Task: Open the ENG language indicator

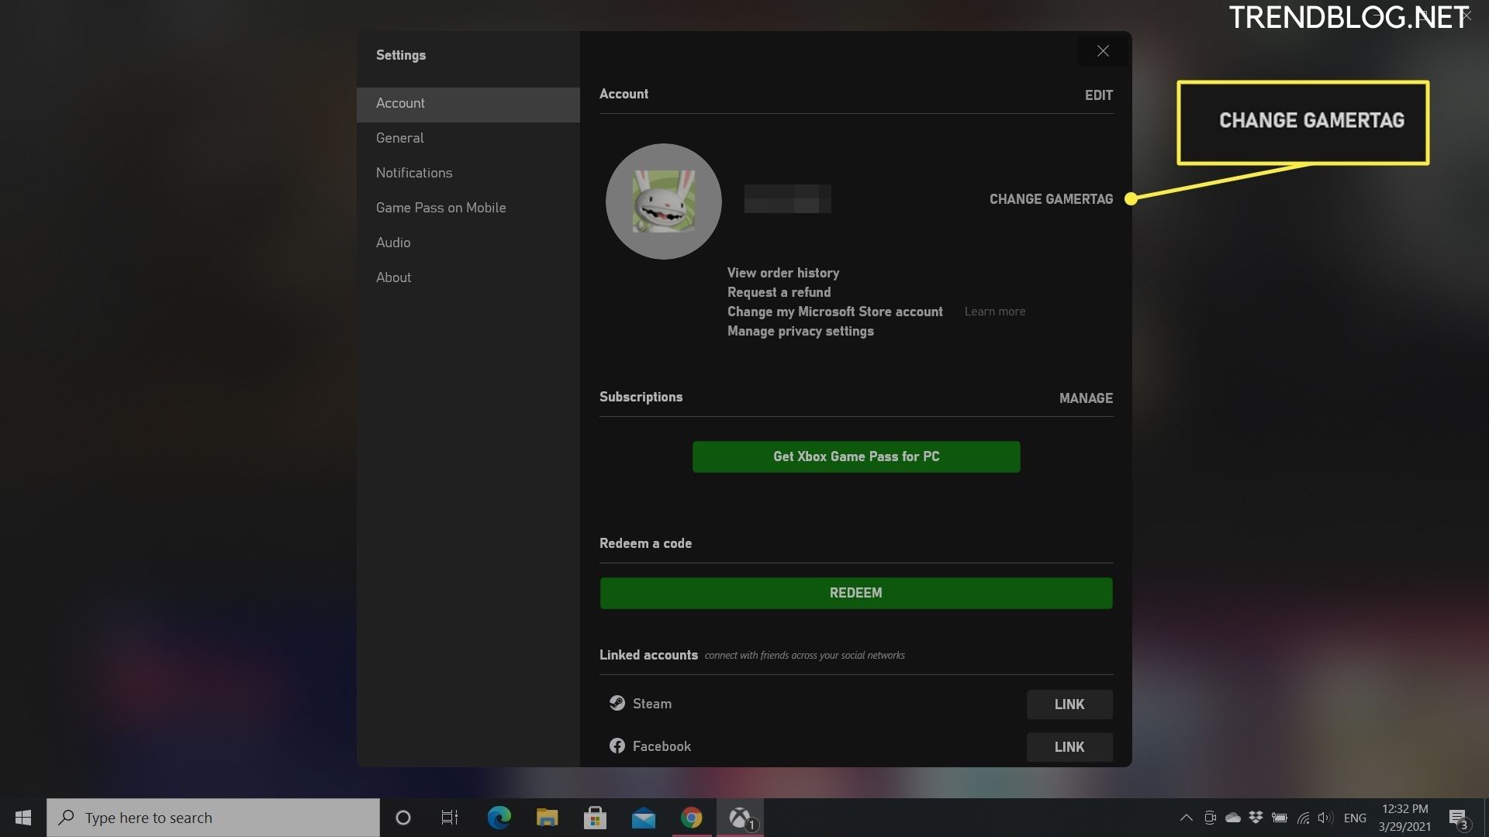Action: tap(1355, 817)
